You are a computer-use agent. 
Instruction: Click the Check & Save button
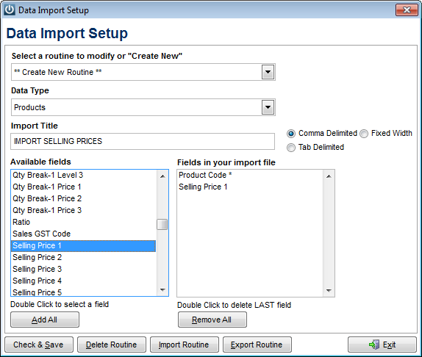tap(39, 345)
